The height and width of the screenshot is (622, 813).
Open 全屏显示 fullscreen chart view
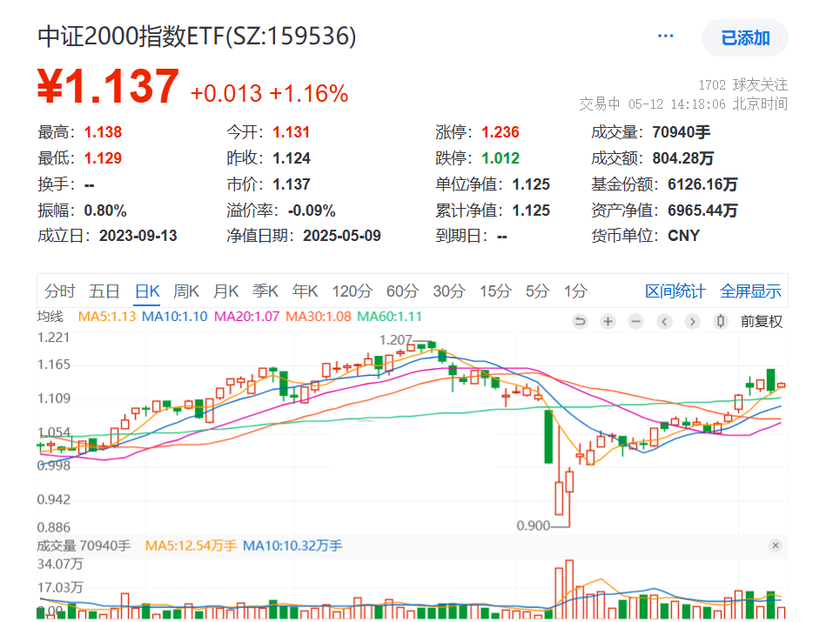(x=750, y=291)
